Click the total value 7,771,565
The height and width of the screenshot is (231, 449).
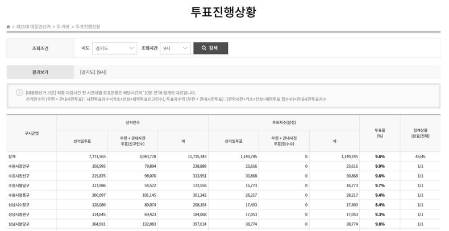tap(97, 156)
